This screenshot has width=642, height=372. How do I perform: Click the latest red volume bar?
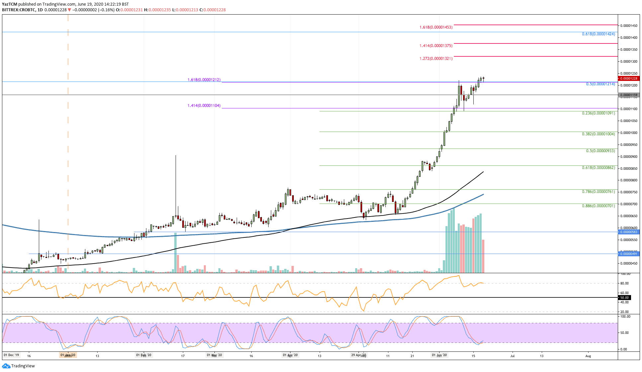483,256
